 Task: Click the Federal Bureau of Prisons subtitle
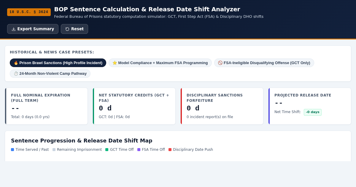point(159,17)
